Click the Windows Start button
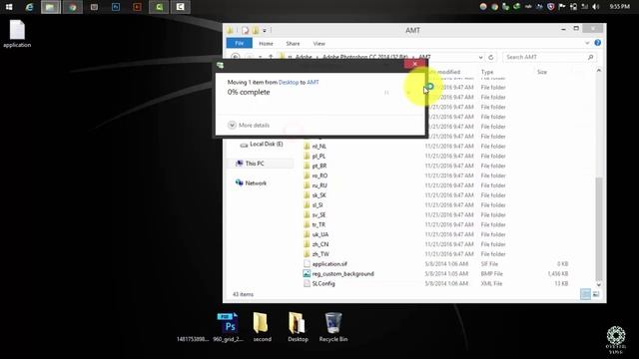The image size is (639, 359). click(x=9, y=7)
